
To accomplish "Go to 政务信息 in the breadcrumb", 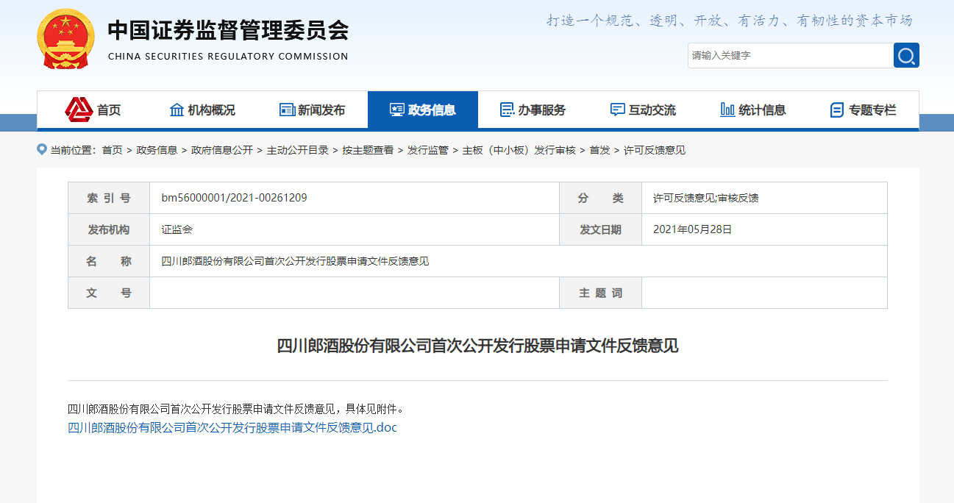I will [x=157, y=150].
